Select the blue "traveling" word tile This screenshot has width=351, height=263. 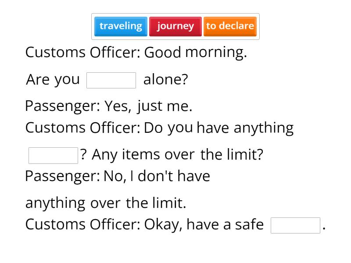120,26
